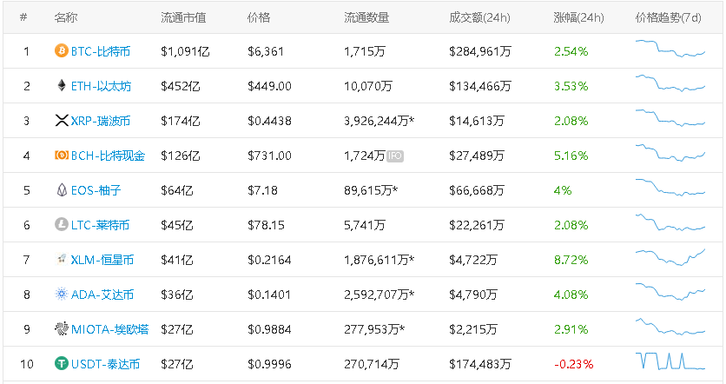View EOS 7-day price trend chart
This screenshot has width=726, height=384.
click(x=670, y=187)
